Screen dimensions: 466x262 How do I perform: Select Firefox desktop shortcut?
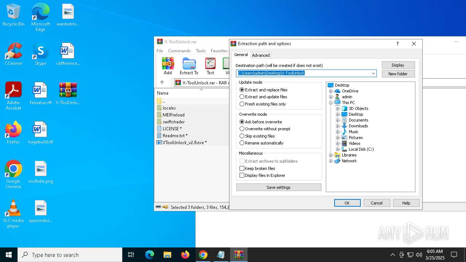coord(13,133)
